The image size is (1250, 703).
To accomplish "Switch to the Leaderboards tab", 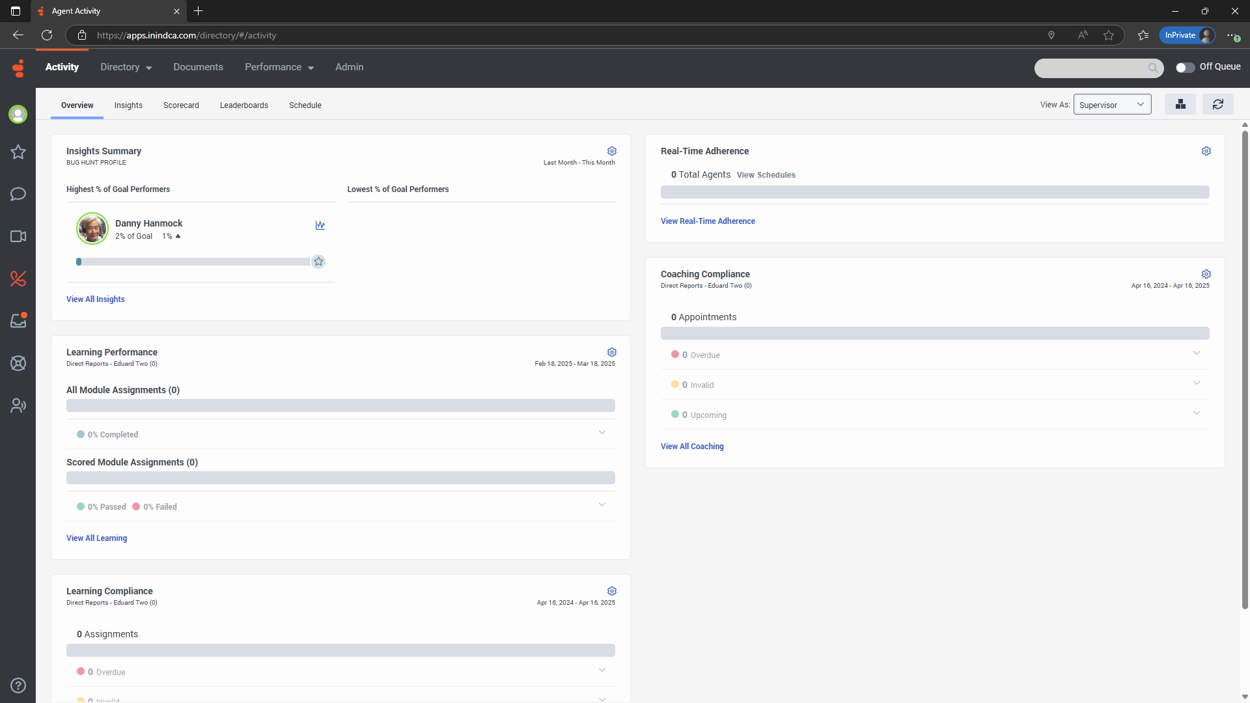I will pos(243,105).
